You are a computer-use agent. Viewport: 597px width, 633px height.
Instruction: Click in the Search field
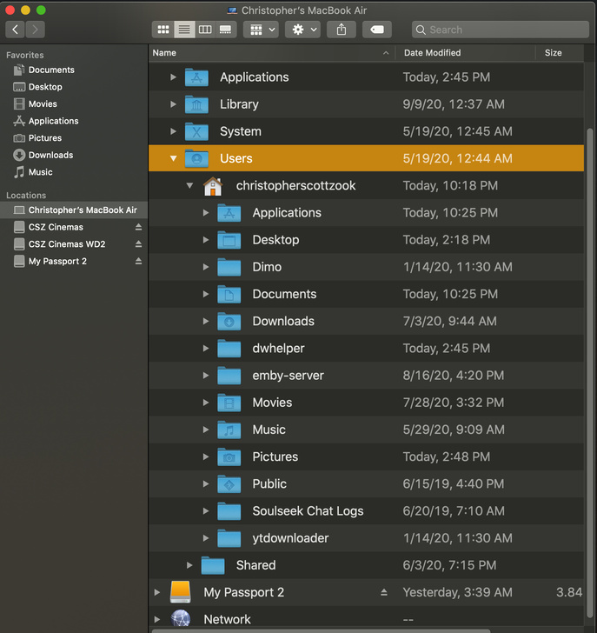(x=501, y=30)
